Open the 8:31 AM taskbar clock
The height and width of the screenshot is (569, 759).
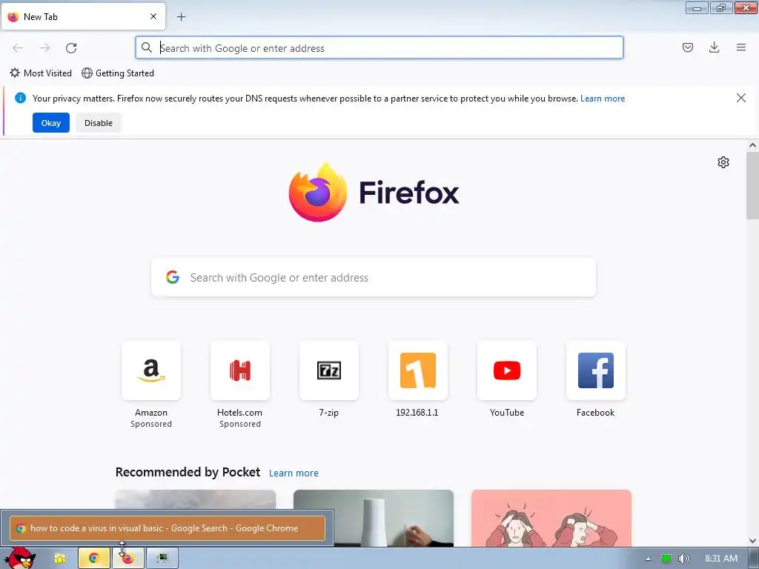pyautogui.click(x=721, y=559)
